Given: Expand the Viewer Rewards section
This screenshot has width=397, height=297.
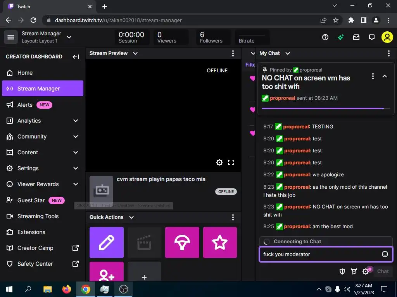Looking at the screenshot, I should pyautogui.click(x=76, y=184).
